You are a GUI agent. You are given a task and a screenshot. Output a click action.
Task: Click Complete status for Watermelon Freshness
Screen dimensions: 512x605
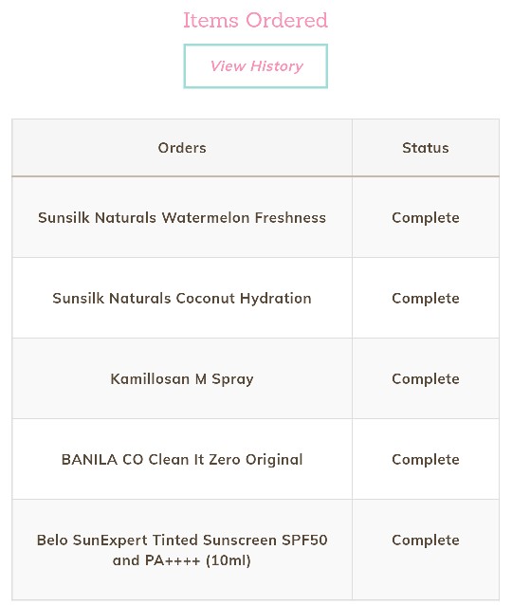click(426, 217)
